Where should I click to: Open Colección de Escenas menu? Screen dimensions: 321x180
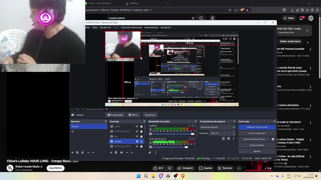(131, 27)
